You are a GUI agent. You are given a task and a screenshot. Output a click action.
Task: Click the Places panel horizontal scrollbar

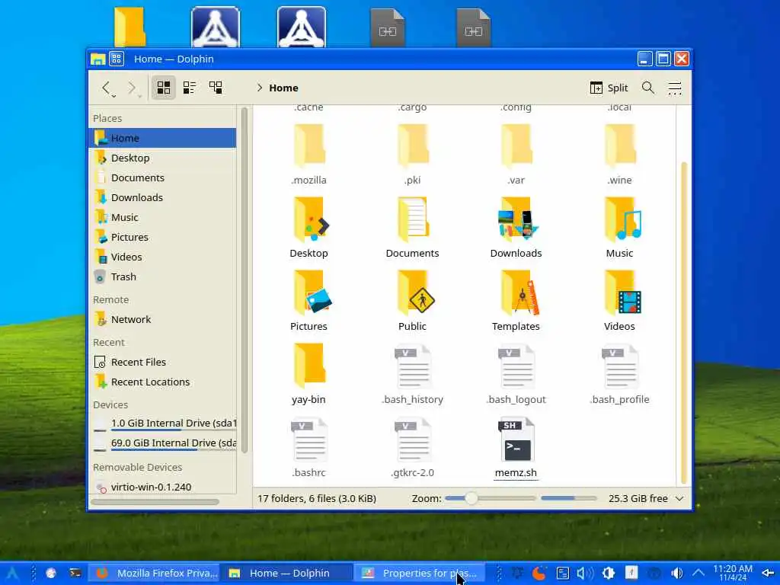(155, 502)
